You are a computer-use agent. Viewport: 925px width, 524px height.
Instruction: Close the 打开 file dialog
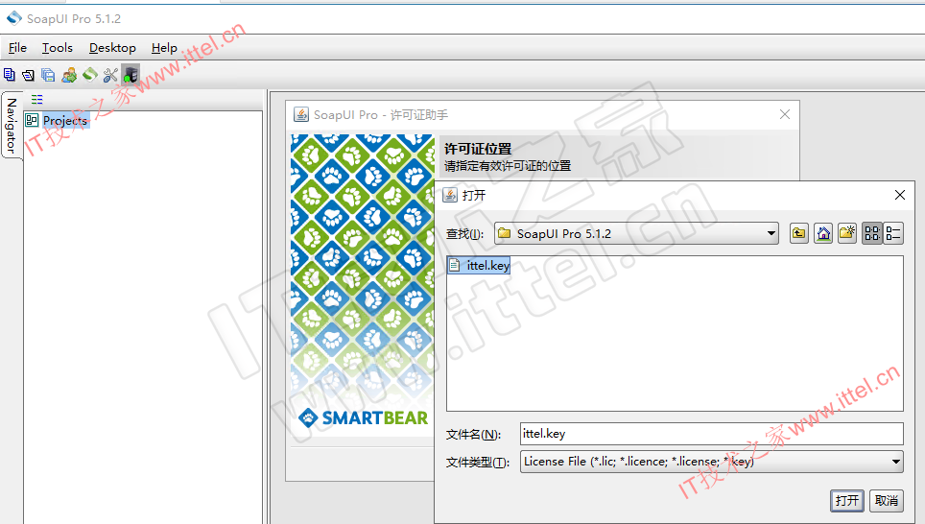pyautogui.click(x=900, y=195)
